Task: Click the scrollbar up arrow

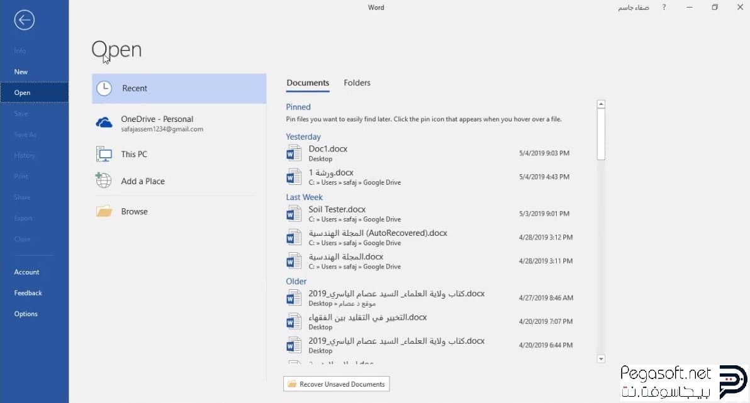Action: tap(602, 104)
